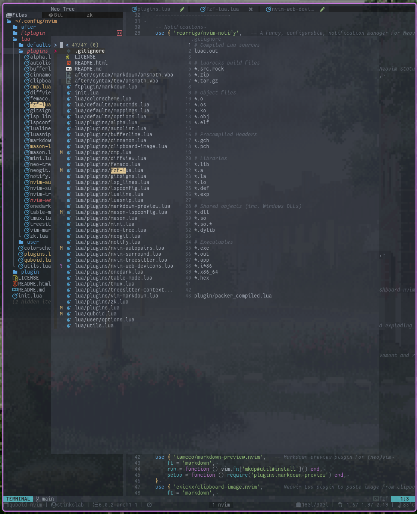This screenshot has width=417, height=514.
Task: Click the TERMINAL mode indicator
Action: coord(18,499)
